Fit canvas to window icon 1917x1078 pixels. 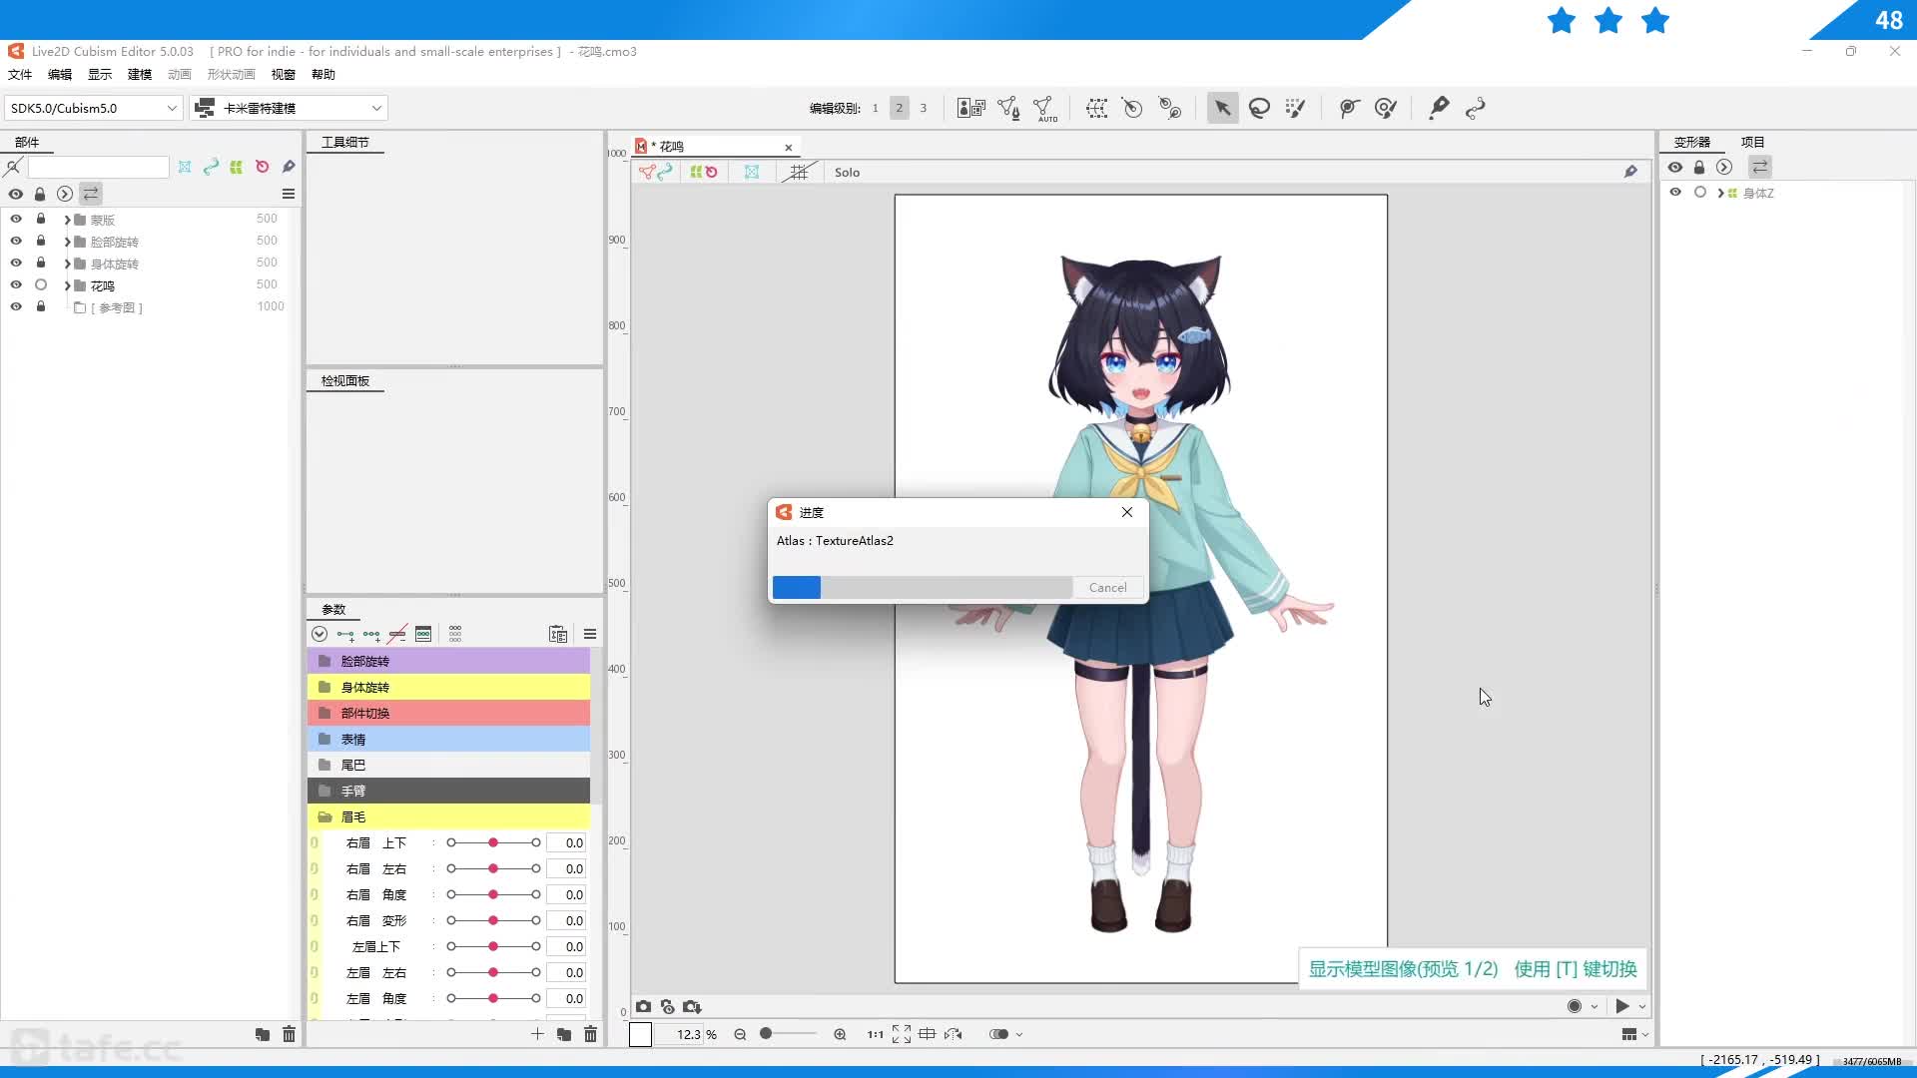pyautogui.click(x=901, y=1034)
